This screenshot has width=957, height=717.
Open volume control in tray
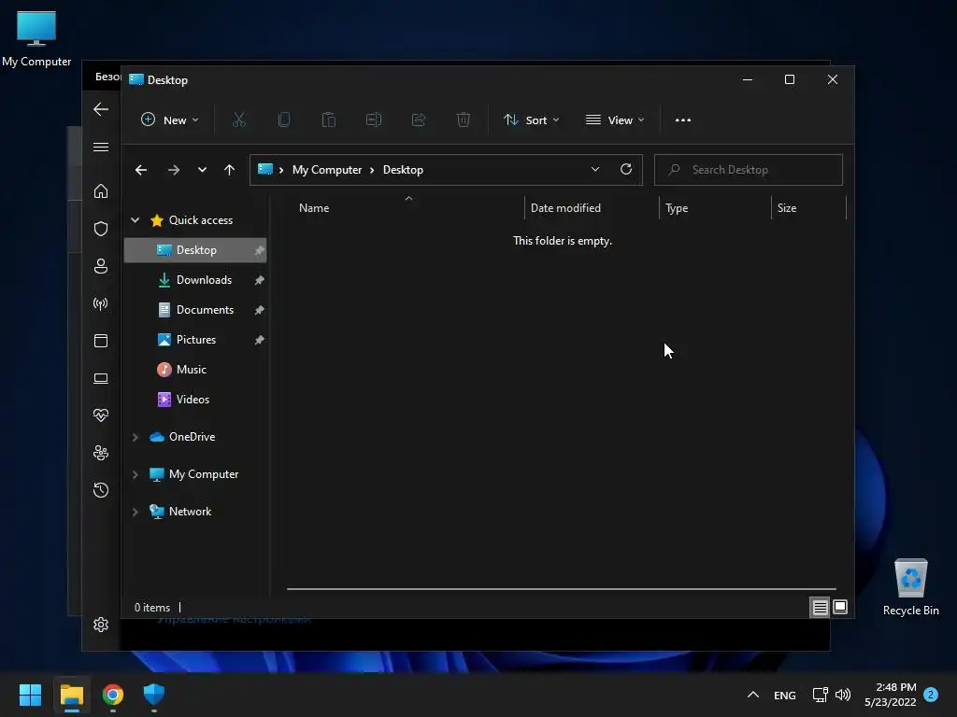tap(843, 695)
